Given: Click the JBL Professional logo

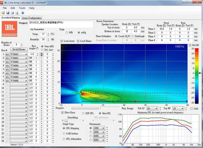Looking at the screenshot, I should (9, 29).
